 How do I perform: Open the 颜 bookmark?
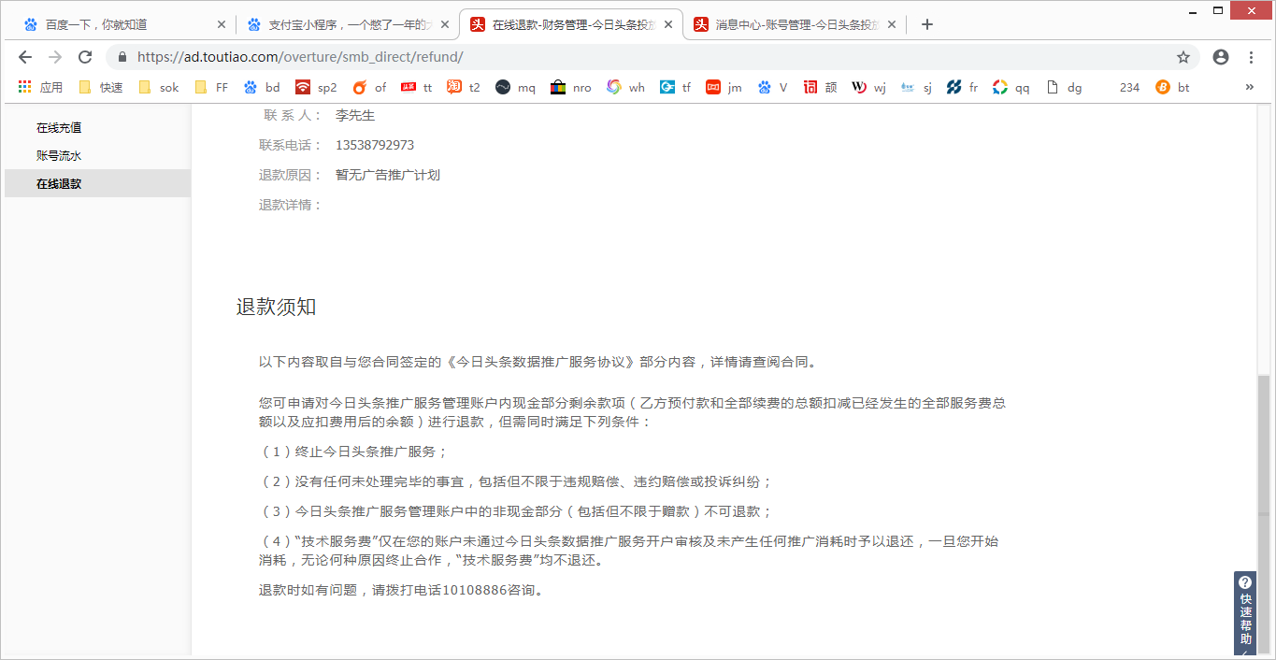pyautogui.click(x=820, y=87)
